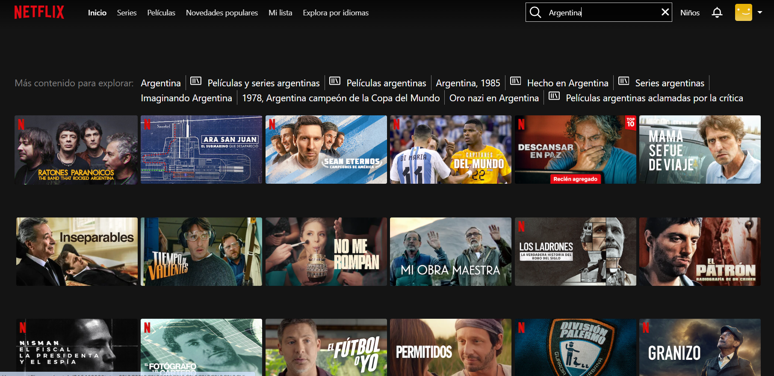Viewport: 774px width, 376px height.
Task: Open Películas y series argentinas suggestion
Action: pos(263,83)
